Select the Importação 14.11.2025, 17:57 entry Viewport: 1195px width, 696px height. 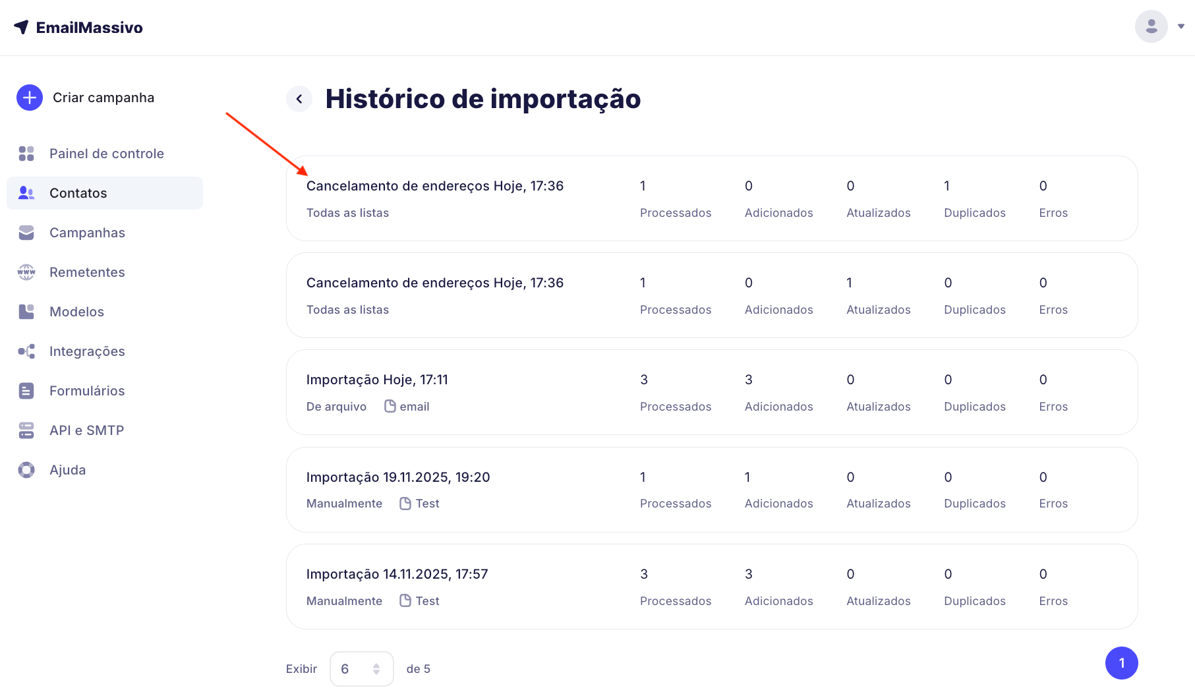[397, 574]
